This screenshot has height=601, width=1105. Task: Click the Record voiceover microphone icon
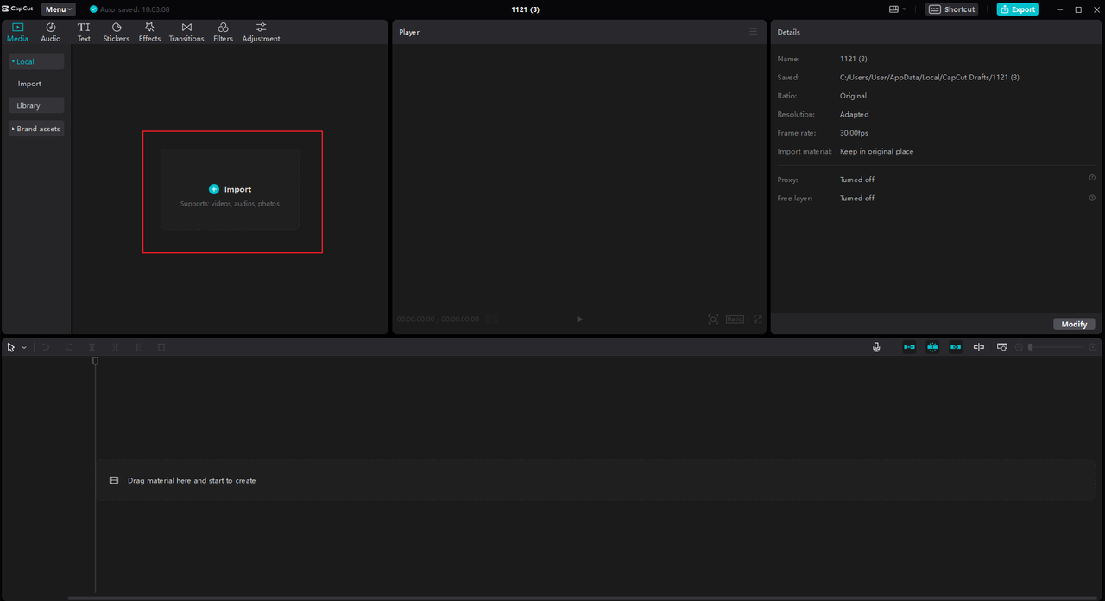[876, 347]
